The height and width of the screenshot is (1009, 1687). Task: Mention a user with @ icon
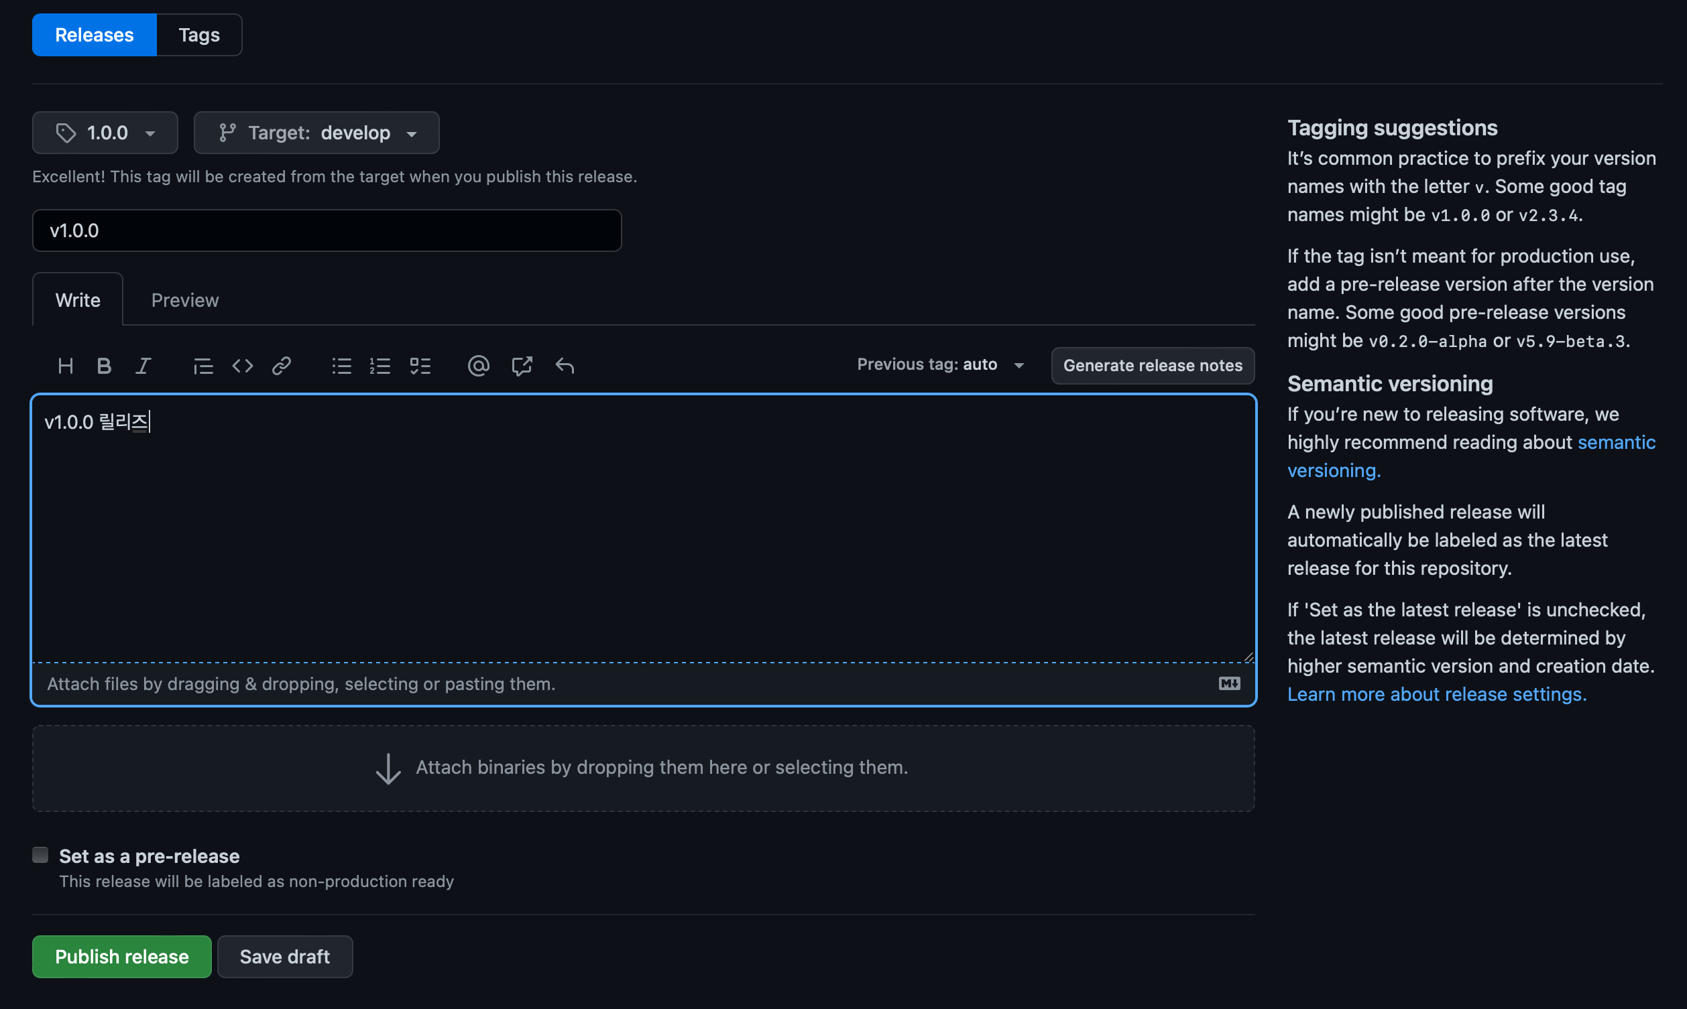click(478, 366)
